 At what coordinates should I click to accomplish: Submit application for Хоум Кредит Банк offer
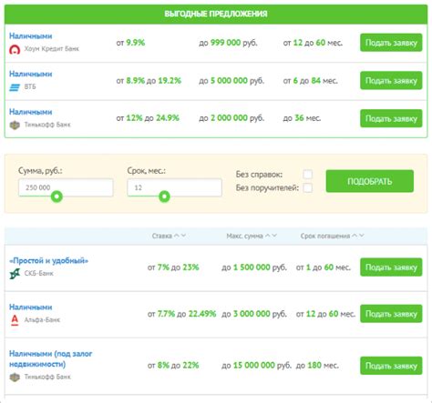point(391,43)
